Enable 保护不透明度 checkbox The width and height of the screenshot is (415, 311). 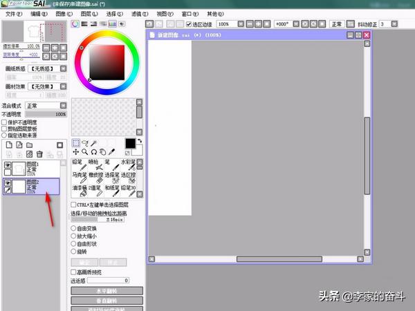[4, 122]
